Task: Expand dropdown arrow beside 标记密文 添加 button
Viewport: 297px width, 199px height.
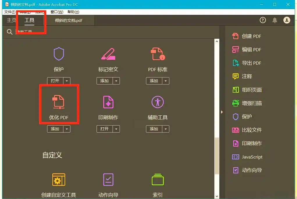Action: click(116, 81)
